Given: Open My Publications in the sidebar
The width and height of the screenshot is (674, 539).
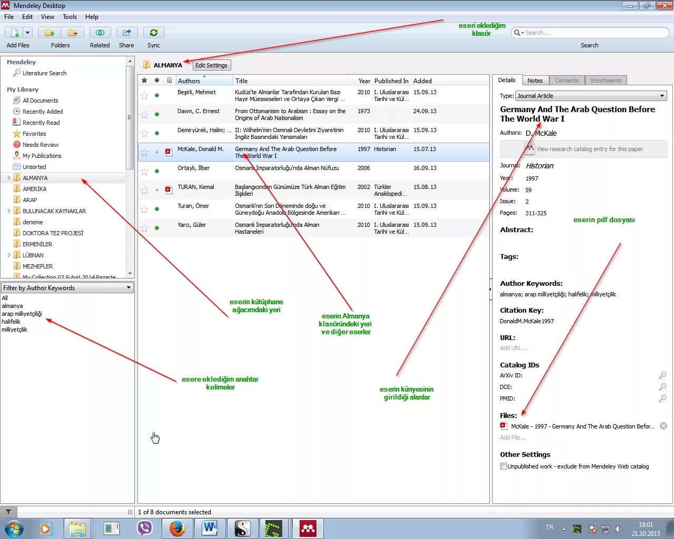Looking at the screenshot, I should (42, 156).
